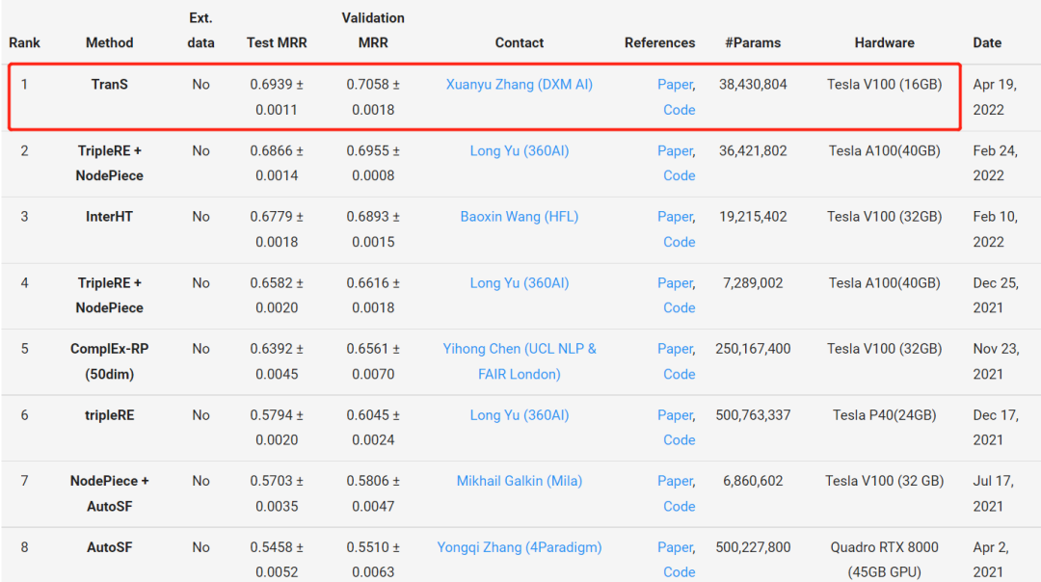Click the Code link for InterHT
Screen dimensions: 1041x582
(679, 242)
